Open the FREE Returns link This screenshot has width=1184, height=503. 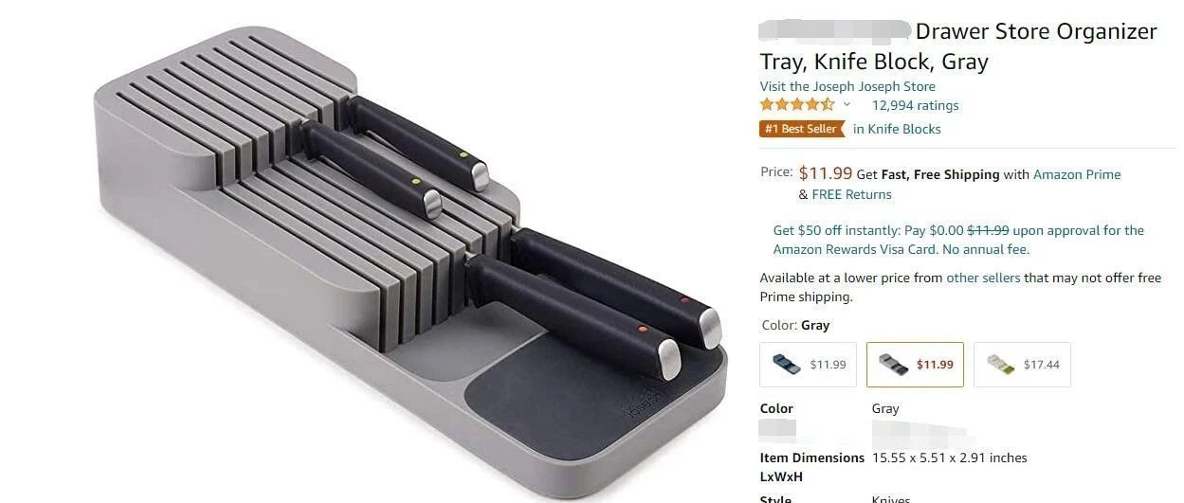(851, 194)
